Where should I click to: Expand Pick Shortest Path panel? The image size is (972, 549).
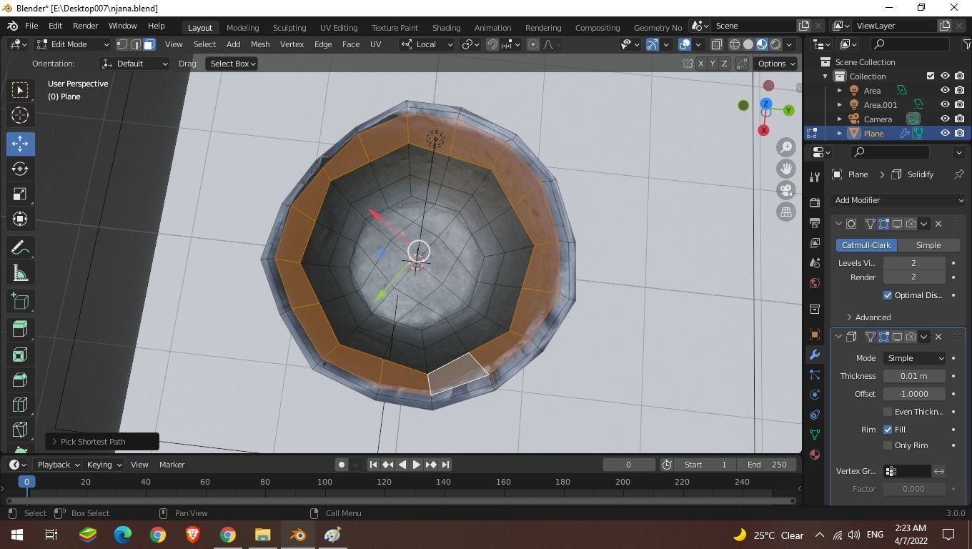coord(101,442)
